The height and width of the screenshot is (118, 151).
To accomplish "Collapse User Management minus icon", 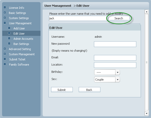I will point(5,23).
